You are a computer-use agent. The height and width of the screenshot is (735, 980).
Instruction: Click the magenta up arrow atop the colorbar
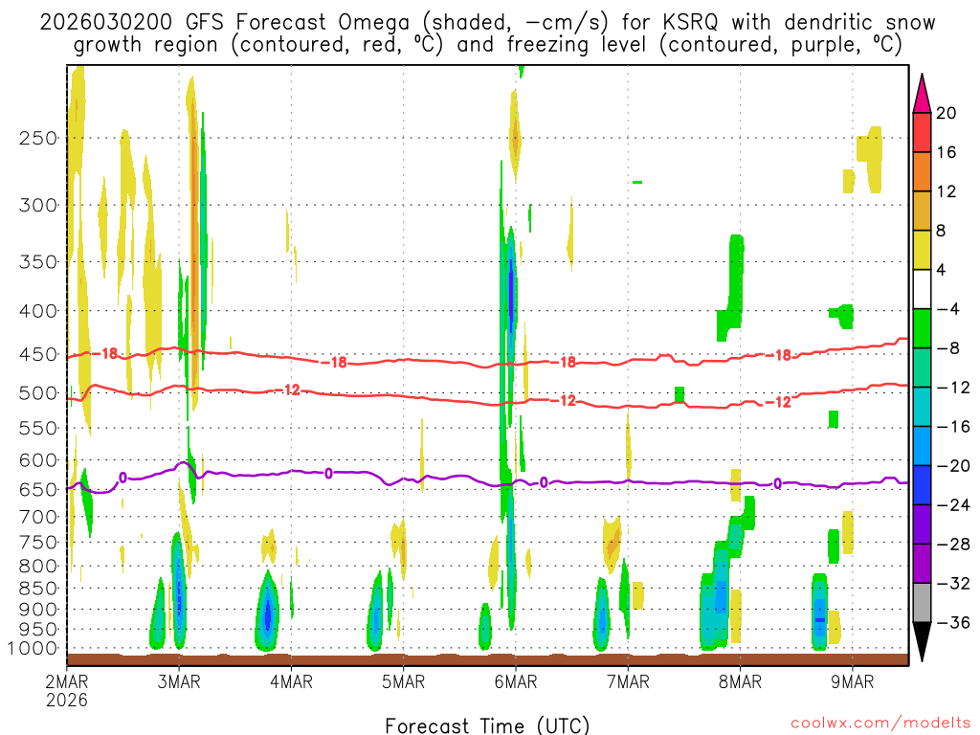(922, 92)
